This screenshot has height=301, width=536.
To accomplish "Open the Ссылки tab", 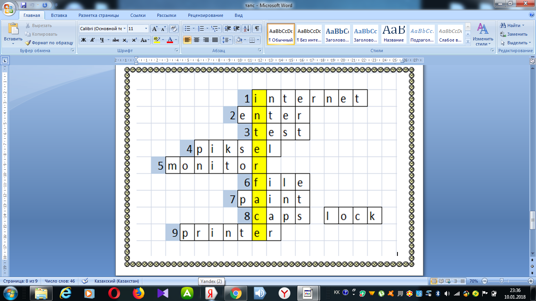I will (138, 15).
